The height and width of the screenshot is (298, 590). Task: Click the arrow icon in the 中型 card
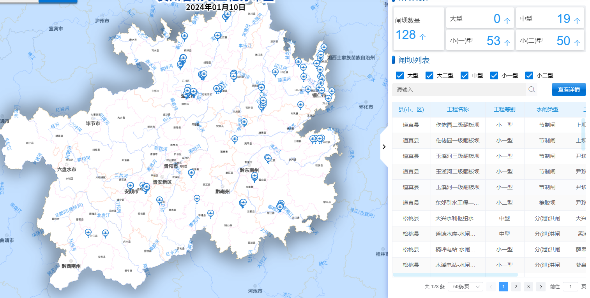[x=577, y=21]
